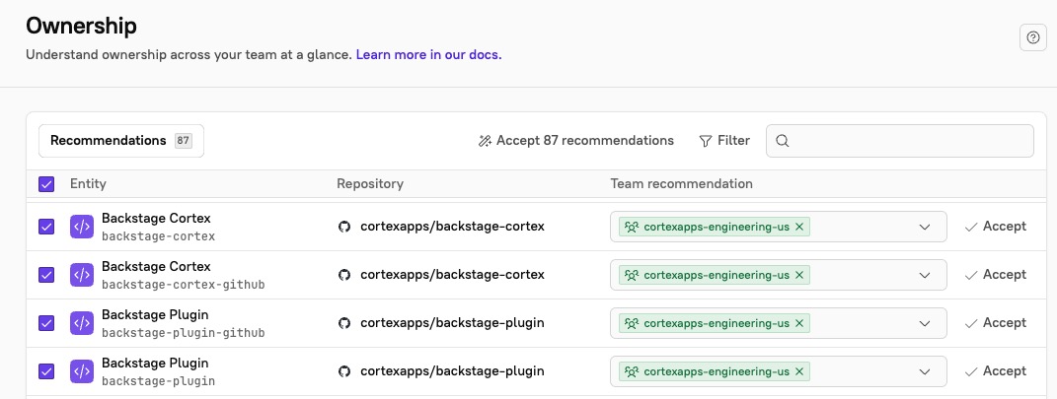The height and width of the screenshot is (399, 1057).
Task: Click the search input field
Action: pyautogui.click(x=908, y=141)
